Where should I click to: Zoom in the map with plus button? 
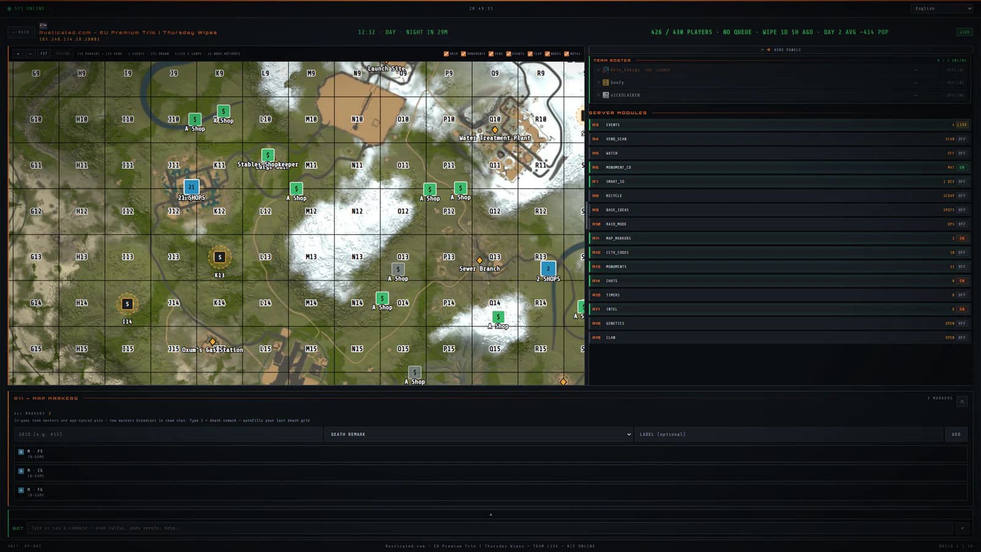[18, 53]
